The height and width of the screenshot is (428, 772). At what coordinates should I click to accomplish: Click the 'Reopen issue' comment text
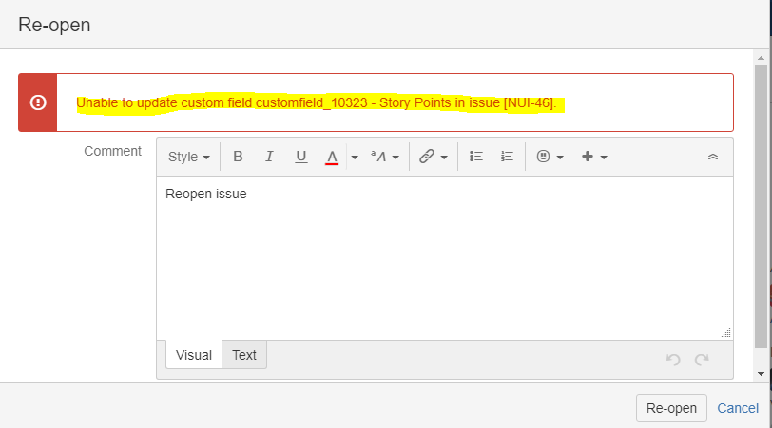click(x=205, y=194)
